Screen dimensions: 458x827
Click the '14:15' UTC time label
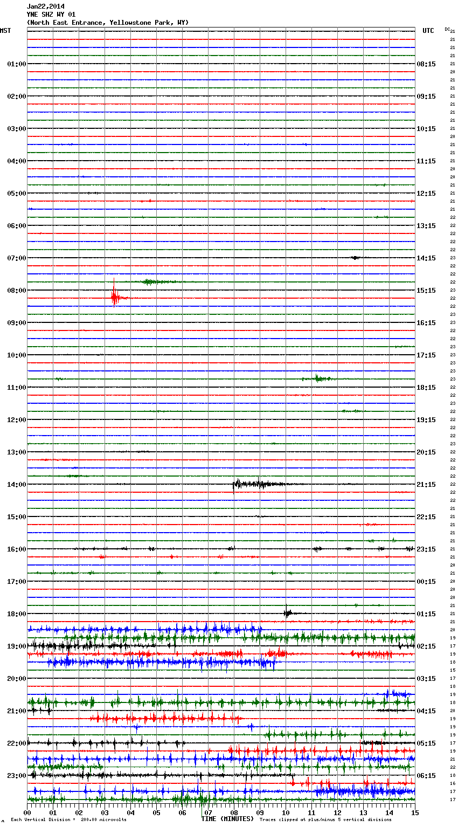[x=426, y=258]
